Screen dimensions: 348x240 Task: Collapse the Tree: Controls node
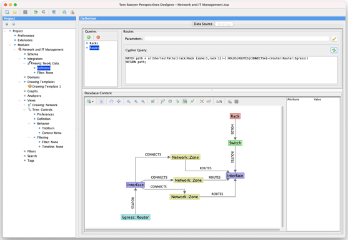tap(24, 109)
